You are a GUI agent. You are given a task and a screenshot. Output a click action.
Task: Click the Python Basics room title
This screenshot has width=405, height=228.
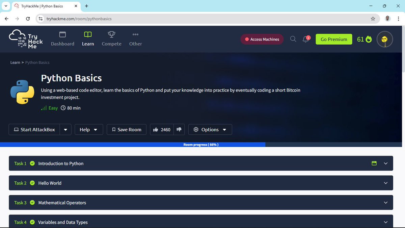click(71, 78)
